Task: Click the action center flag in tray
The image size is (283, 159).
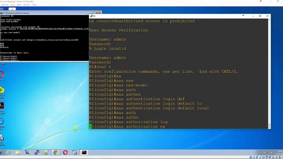Action: point(264,153)
